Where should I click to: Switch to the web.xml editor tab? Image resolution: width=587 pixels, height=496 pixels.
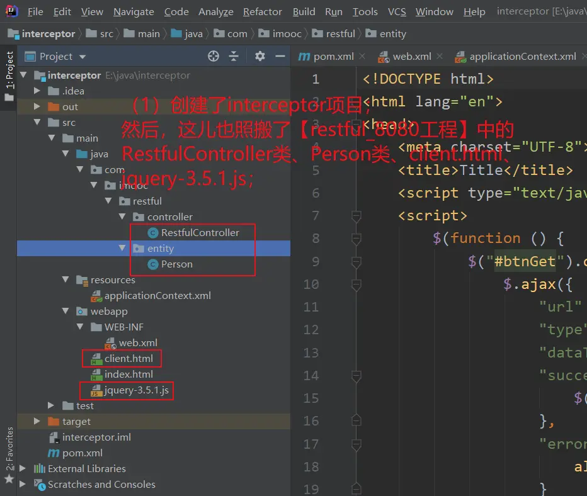coord(411,57)
